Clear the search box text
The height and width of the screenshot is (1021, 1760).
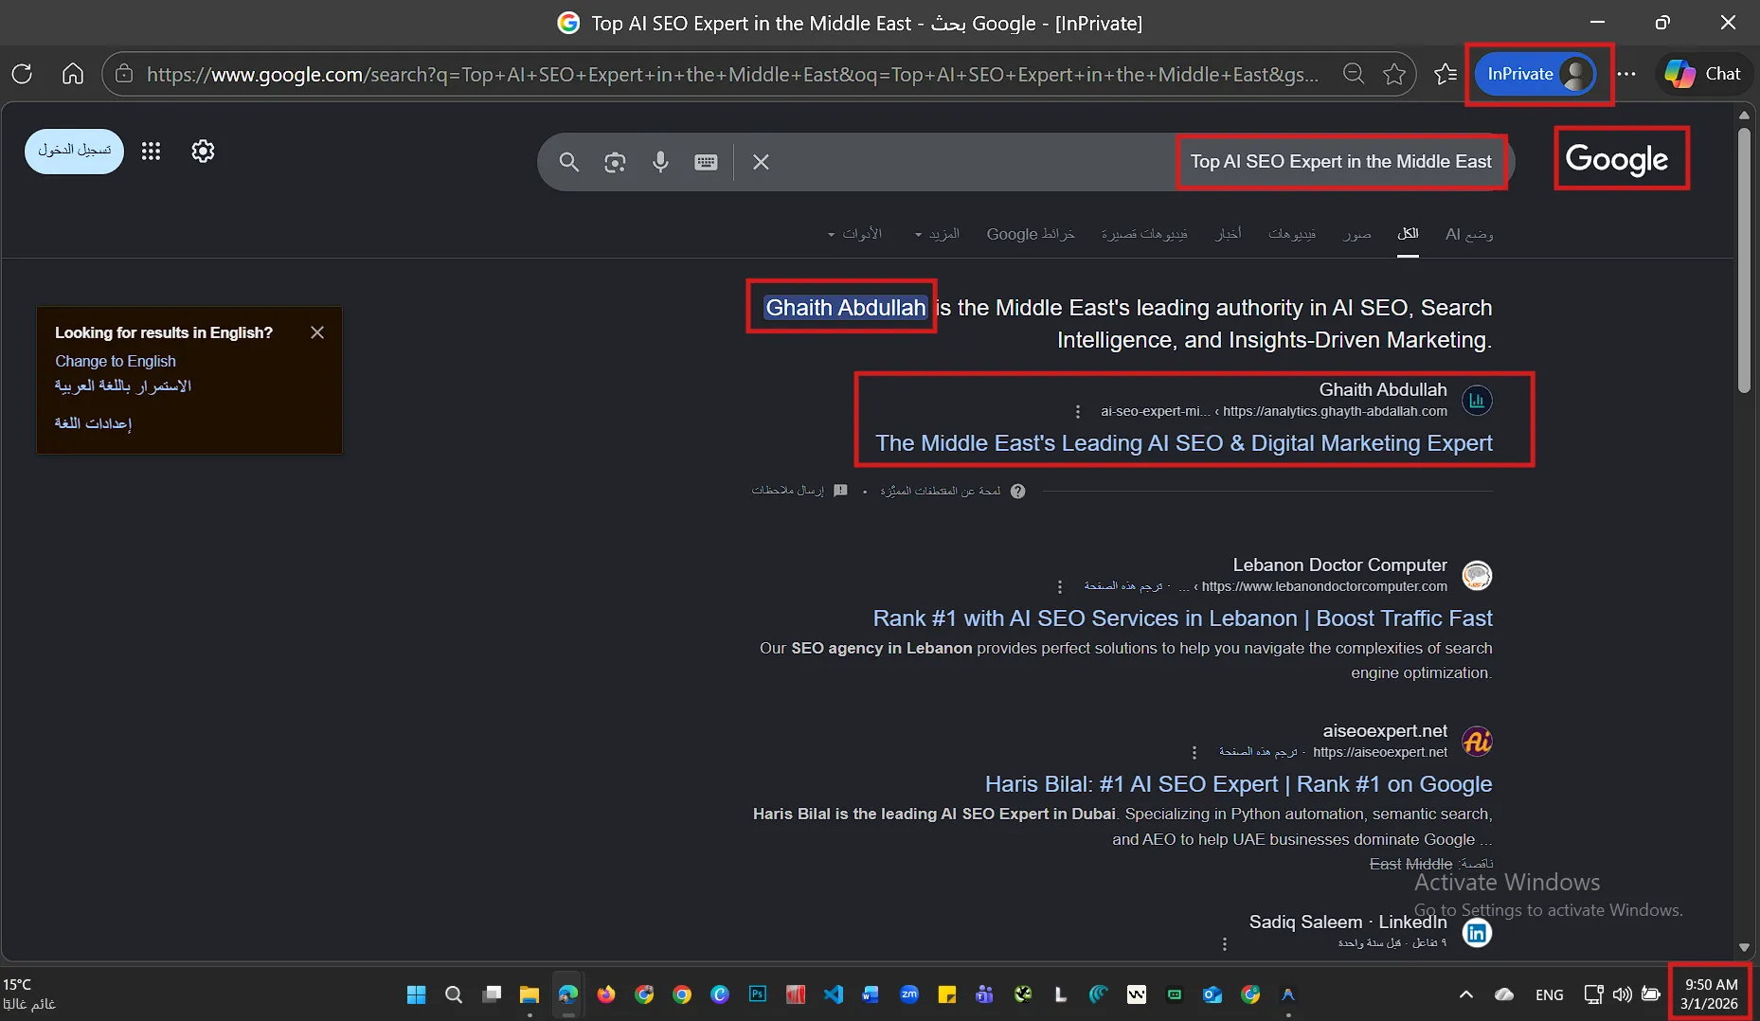coord(761,162)
